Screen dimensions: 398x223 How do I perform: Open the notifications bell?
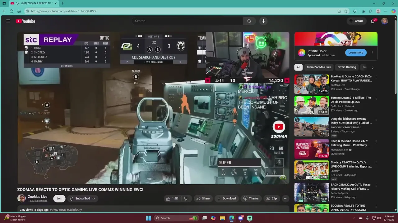[373, 21]
